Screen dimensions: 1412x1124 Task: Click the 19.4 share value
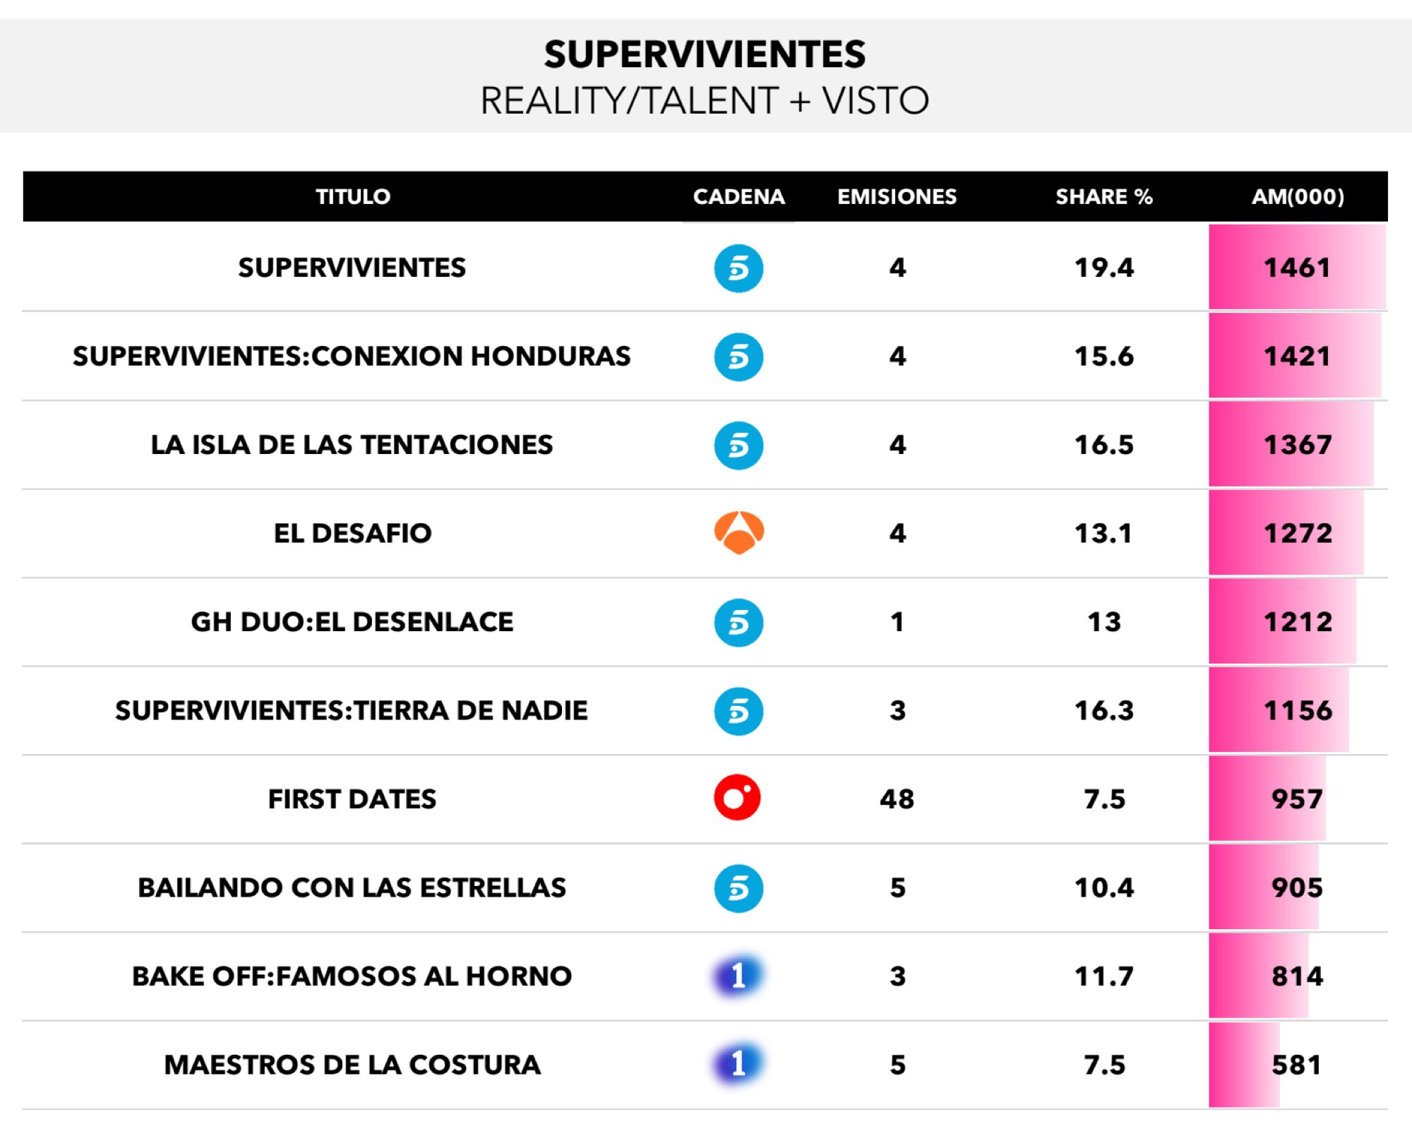click(x=1103, y=268)
